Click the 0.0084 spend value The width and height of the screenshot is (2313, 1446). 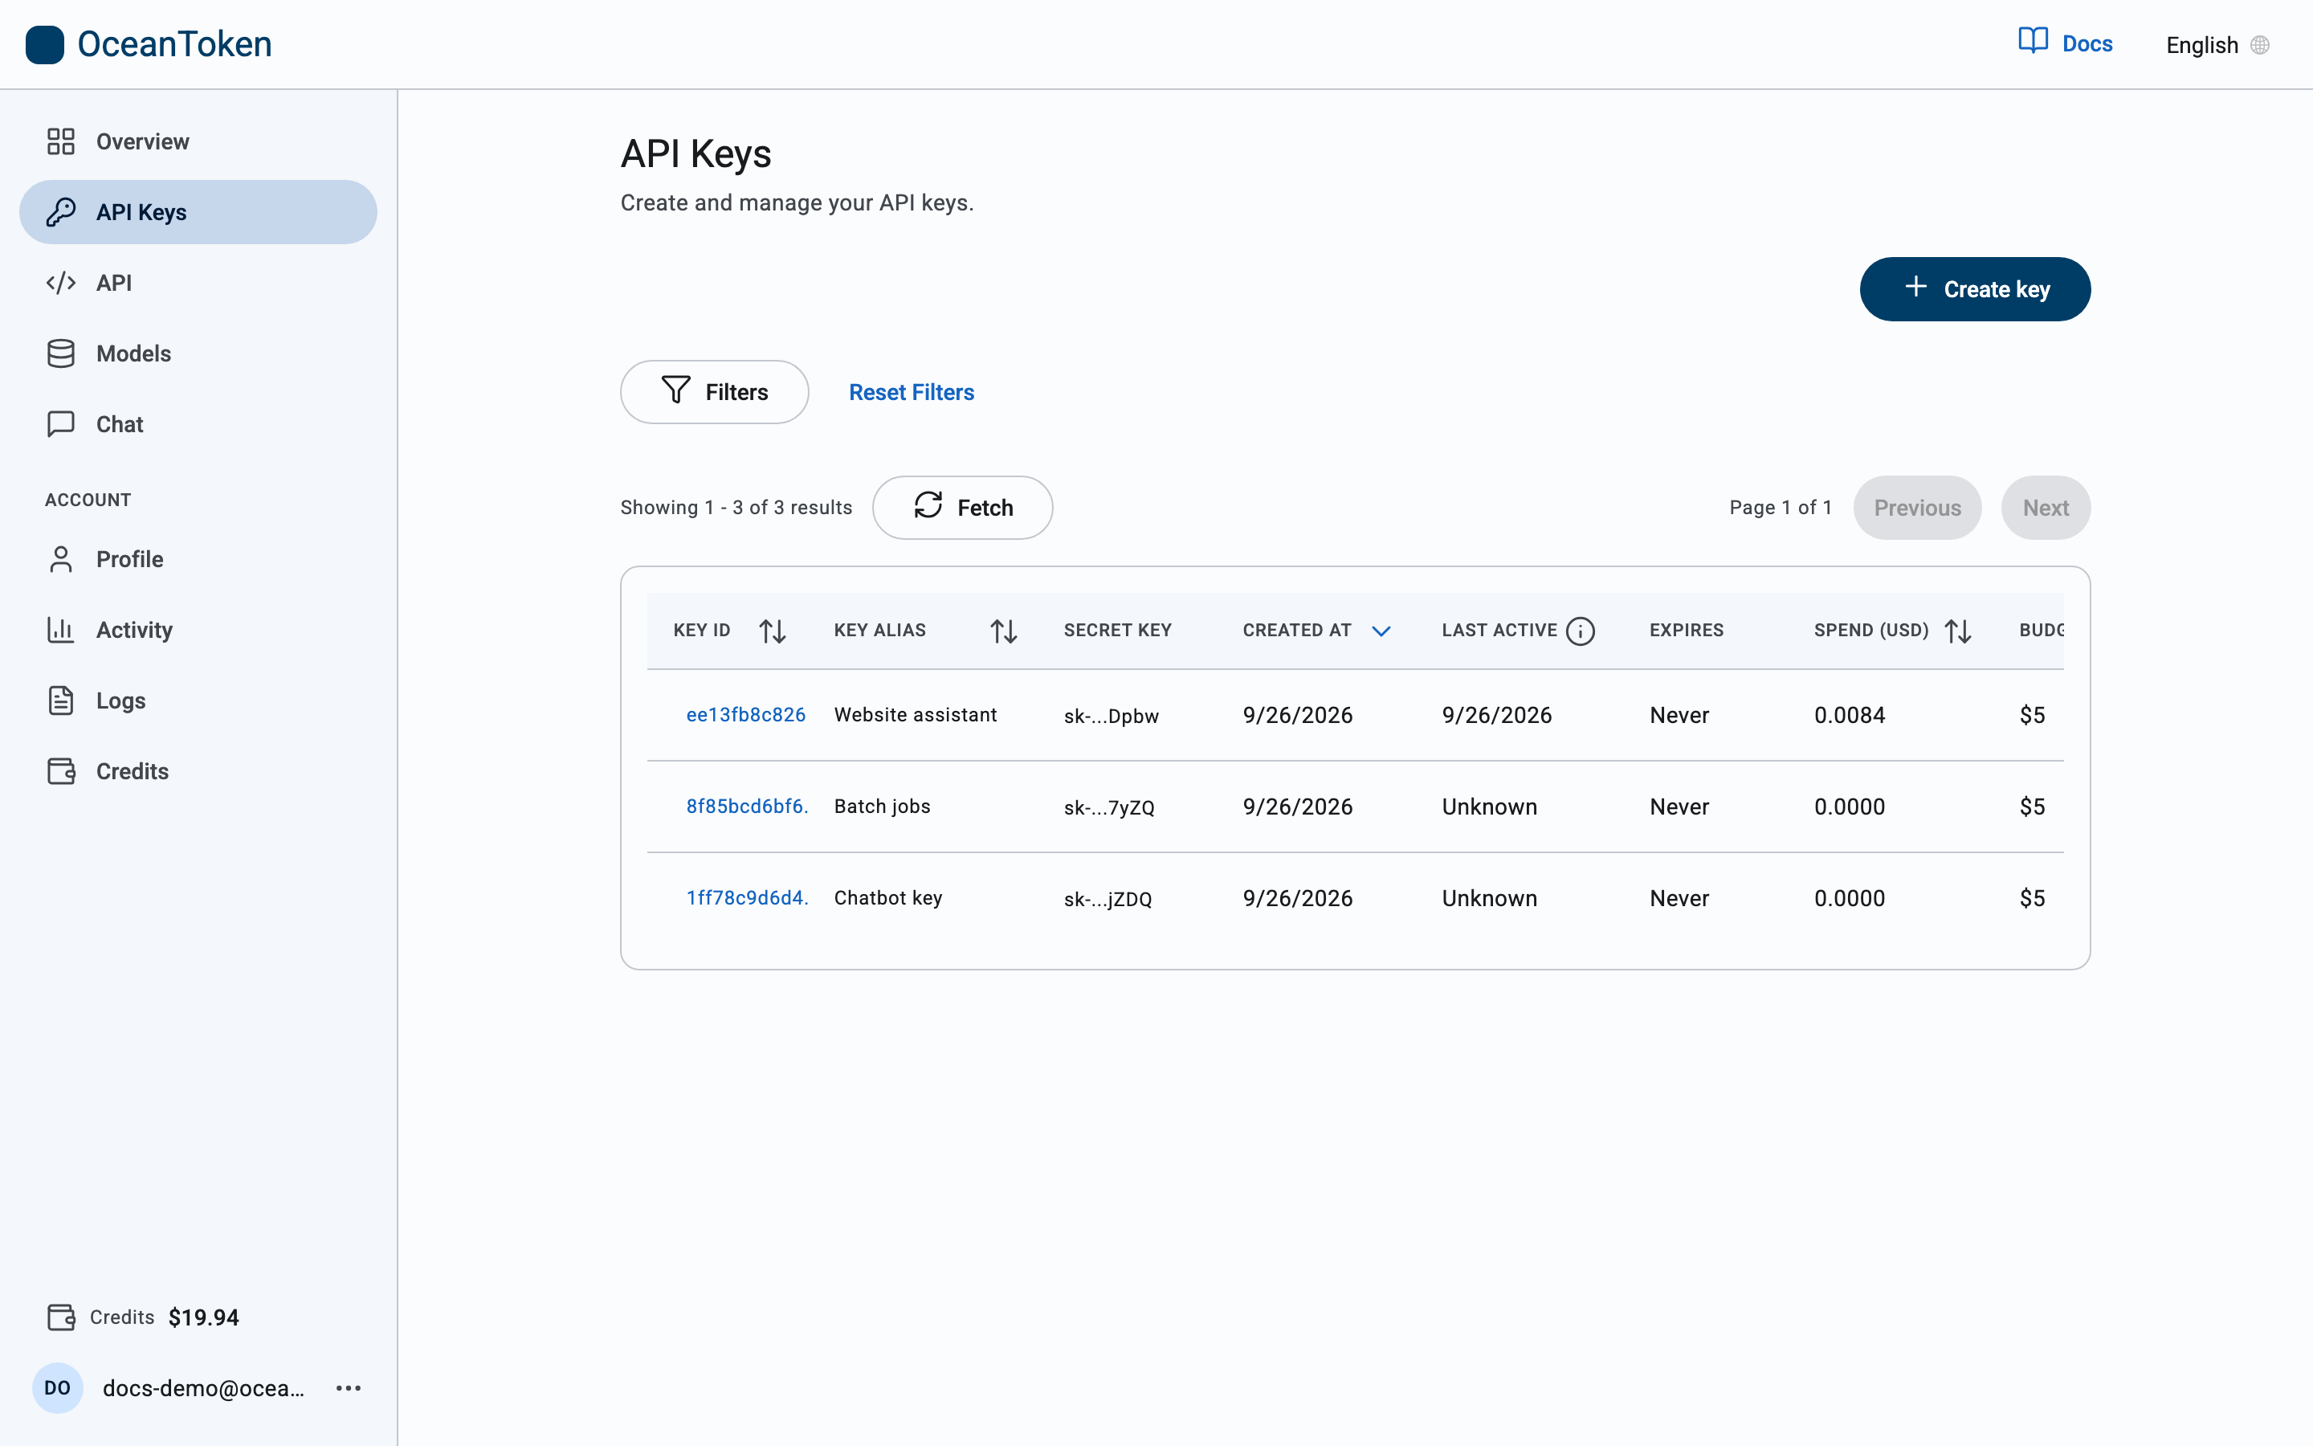pyautogui.click(x=1850, y=714)
